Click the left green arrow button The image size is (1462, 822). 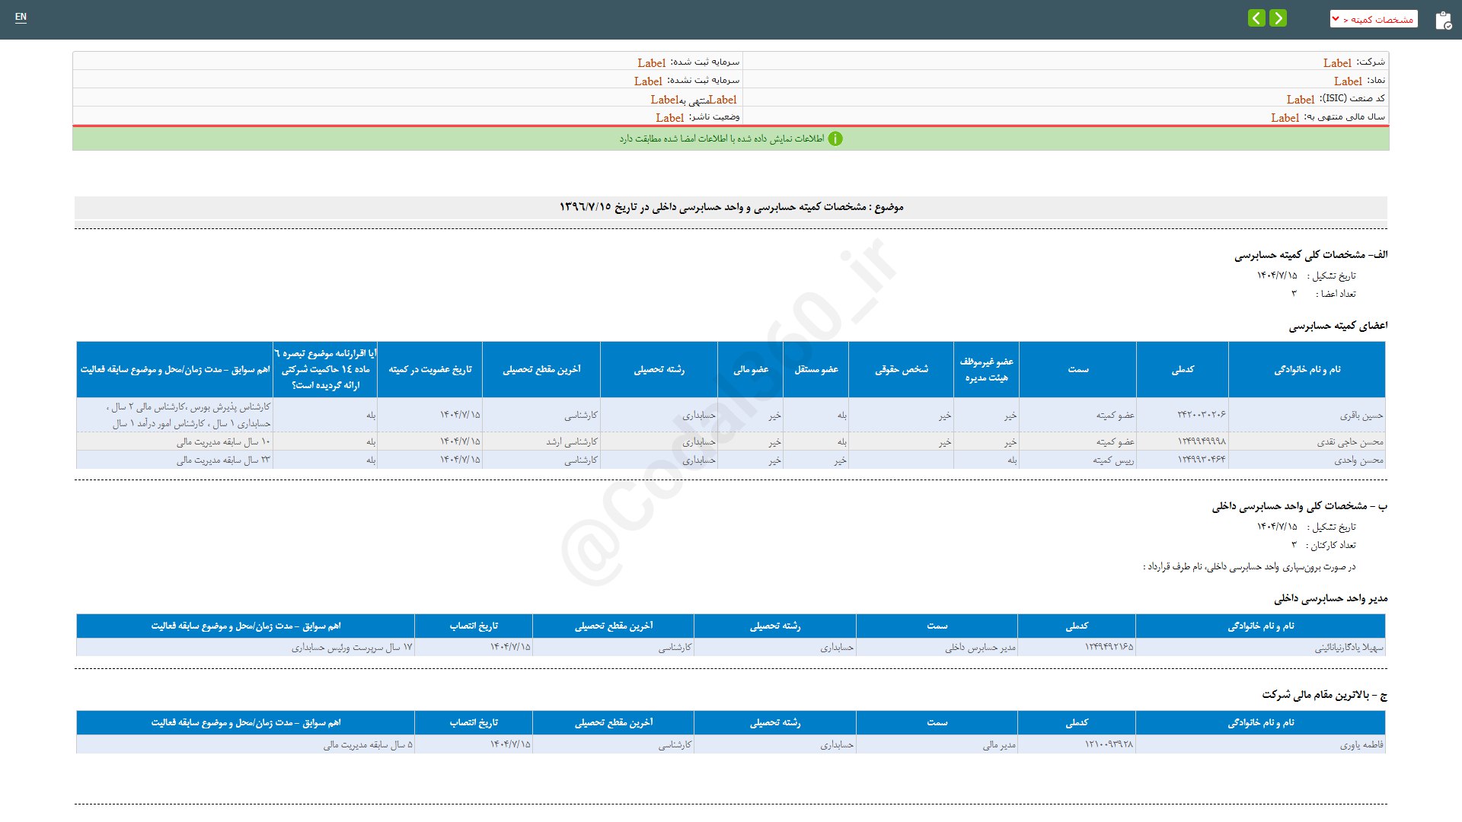pos(1256,18)
